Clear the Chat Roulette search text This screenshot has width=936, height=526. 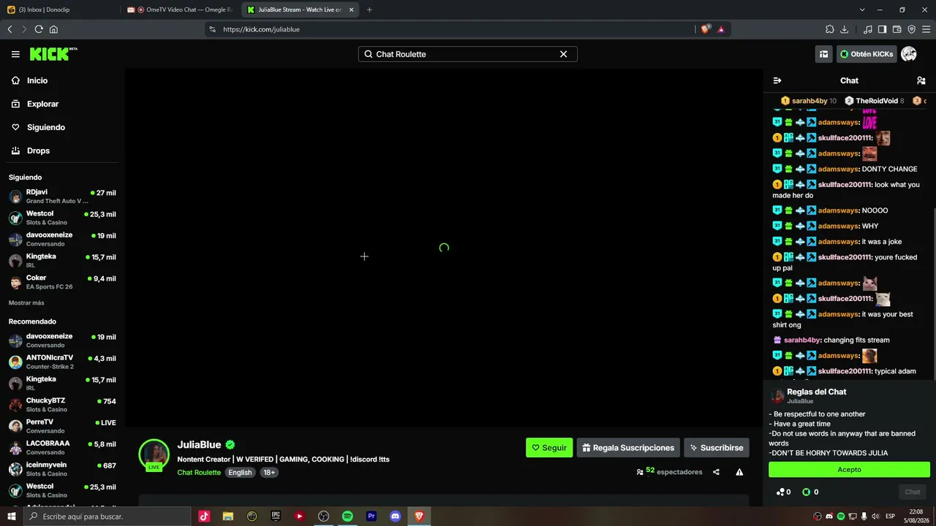[563, 54]
